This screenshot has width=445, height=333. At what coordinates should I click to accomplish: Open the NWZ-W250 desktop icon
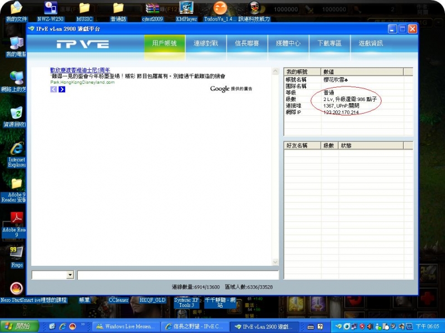click(x=50, y=11)
